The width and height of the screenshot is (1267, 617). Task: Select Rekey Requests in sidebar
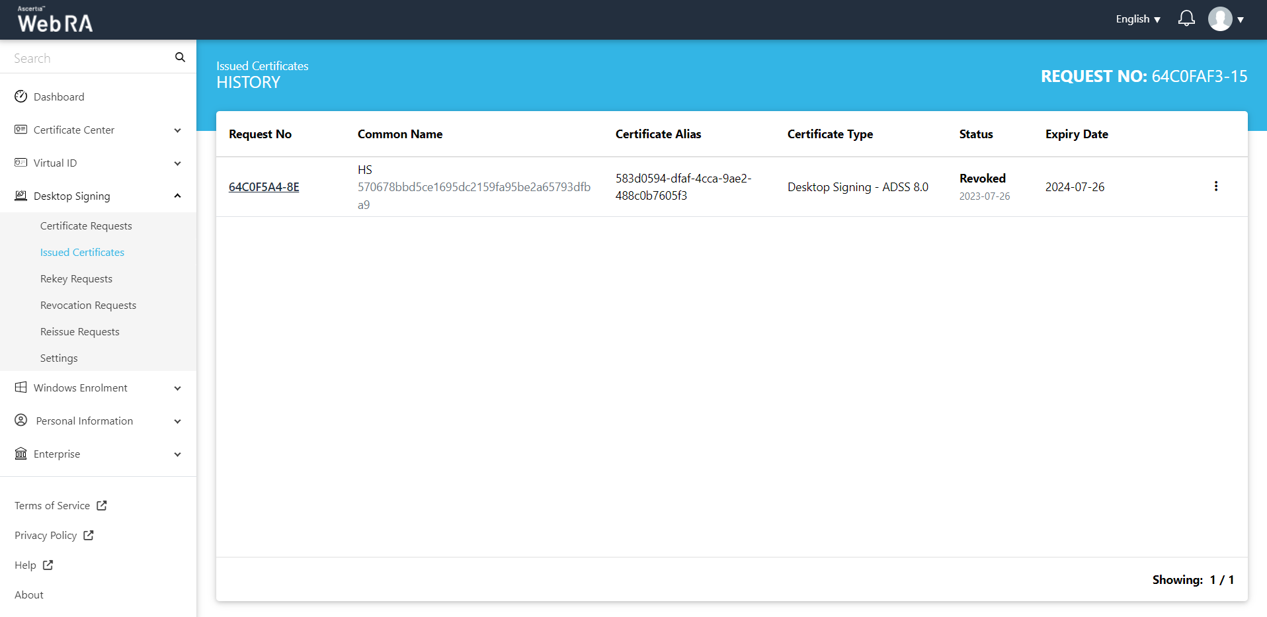coord(76,279)
